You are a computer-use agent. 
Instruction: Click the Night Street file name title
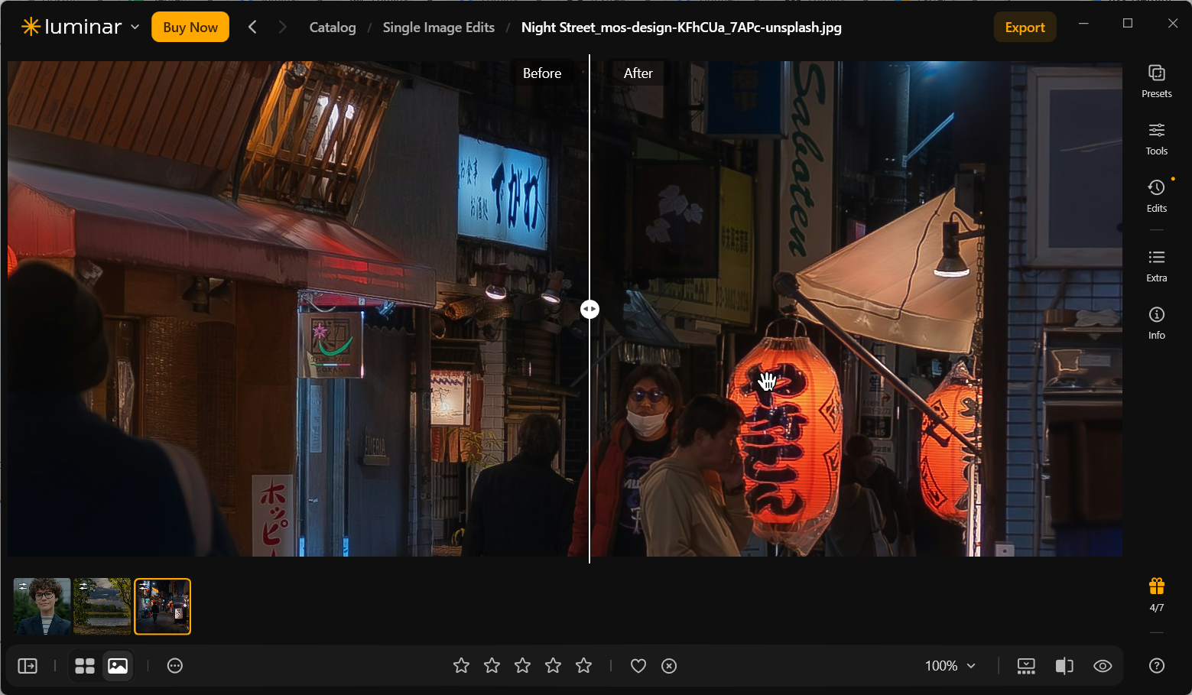click(681, 27)
